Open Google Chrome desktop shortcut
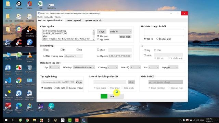219x123 pixels. click(19, 82)
